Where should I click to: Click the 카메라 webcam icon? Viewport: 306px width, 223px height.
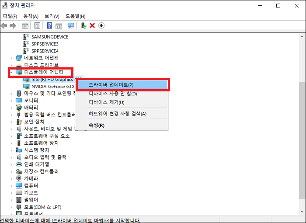click(x=18, y=178)
